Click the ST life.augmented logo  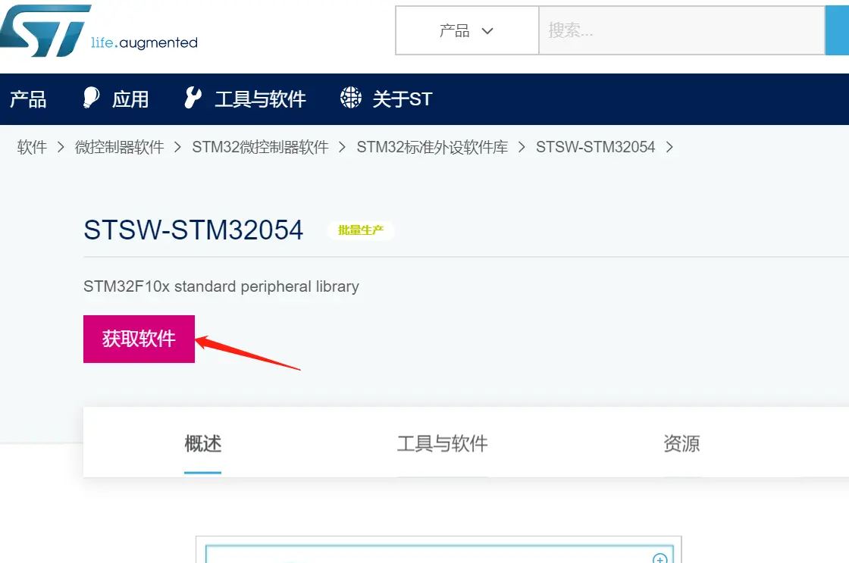click(99, 30)
